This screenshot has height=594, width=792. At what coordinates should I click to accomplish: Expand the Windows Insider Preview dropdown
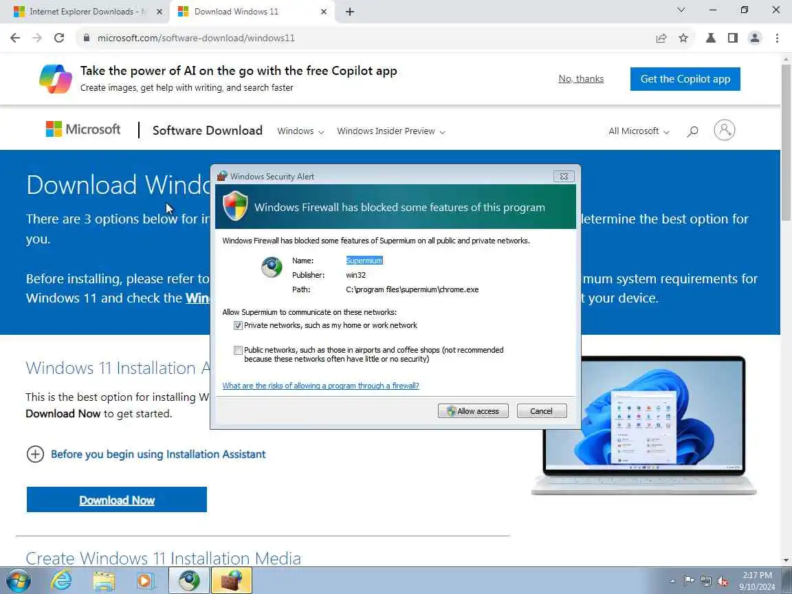tap(391, 131)
